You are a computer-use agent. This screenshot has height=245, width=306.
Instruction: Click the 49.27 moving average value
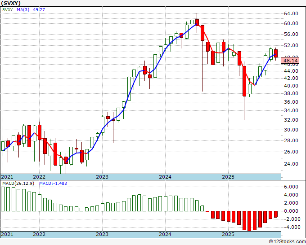[39, 9]
